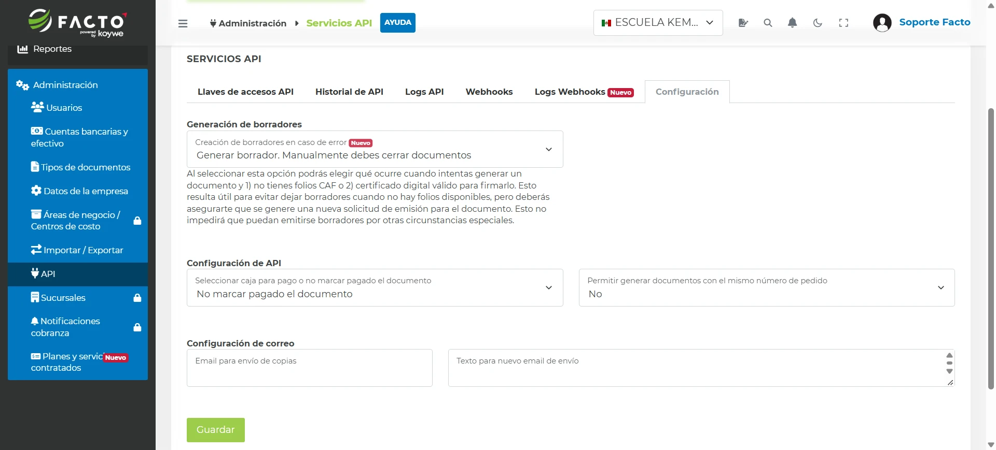The height and width of the screenshot is (450, 996).
Task: Open Soporte Facto user link
Action: point(935,22)
